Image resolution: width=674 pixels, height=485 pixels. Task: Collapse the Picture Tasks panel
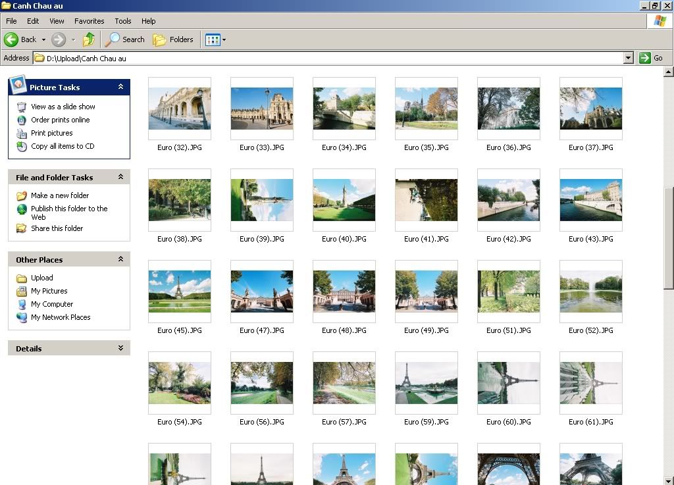pos(121,87)
